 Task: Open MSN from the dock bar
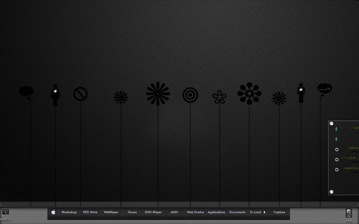point(174,212)
